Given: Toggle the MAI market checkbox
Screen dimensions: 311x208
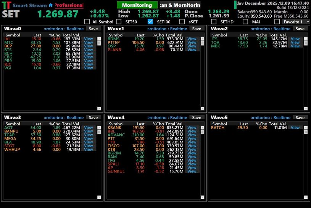Looking at the screenshot, I should tap(245, 22).
